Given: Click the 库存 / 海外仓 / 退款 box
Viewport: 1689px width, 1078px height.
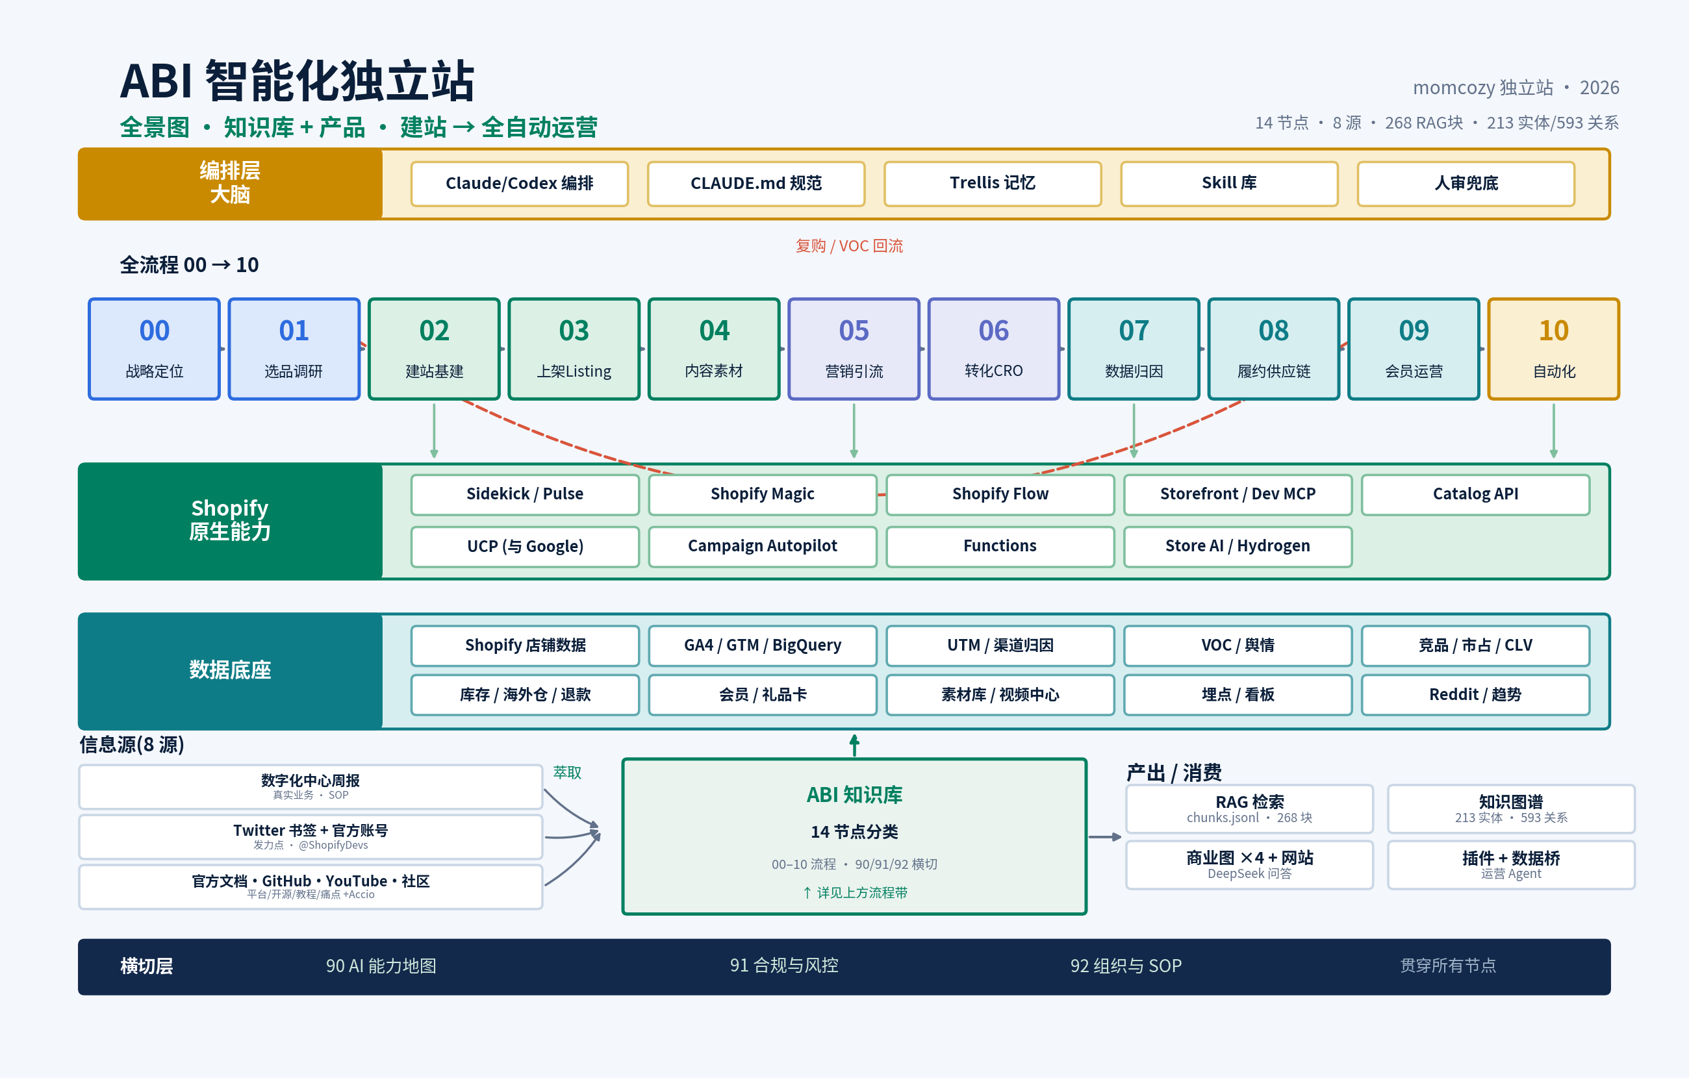Looking at the screenshot, I should 525,695.
